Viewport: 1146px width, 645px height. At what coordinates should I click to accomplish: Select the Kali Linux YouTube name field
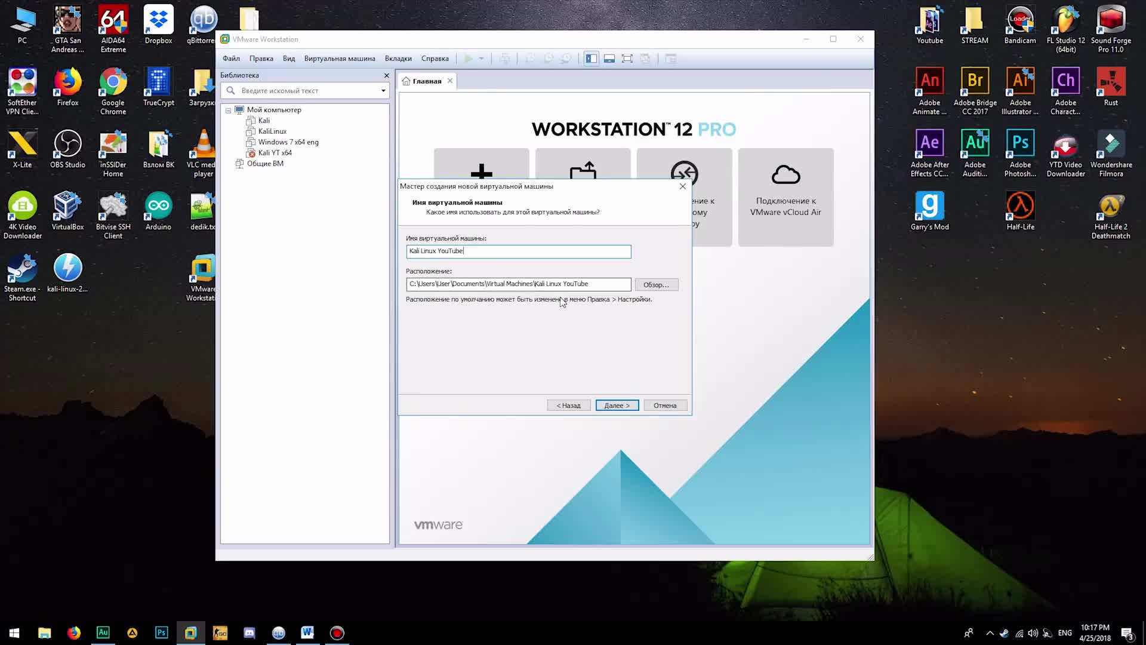click(x=519, y=250)
